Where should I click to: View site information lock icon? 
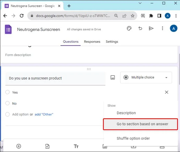[x=32, y=16]
